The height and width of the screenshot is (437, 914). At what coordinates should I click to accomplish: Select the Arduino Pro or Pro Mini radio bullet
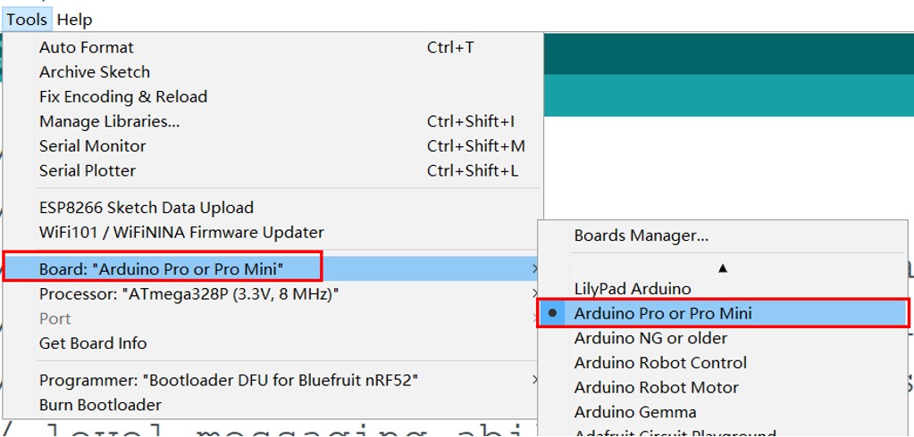pyautogui.click(x=553, y=313)
